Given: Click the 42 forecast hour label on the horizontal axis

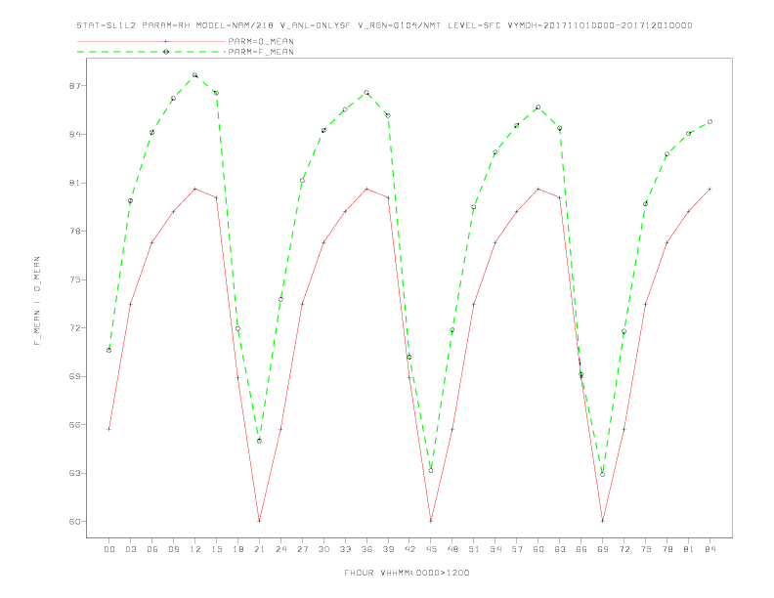Looking at the screenshot, I should 409,549.
